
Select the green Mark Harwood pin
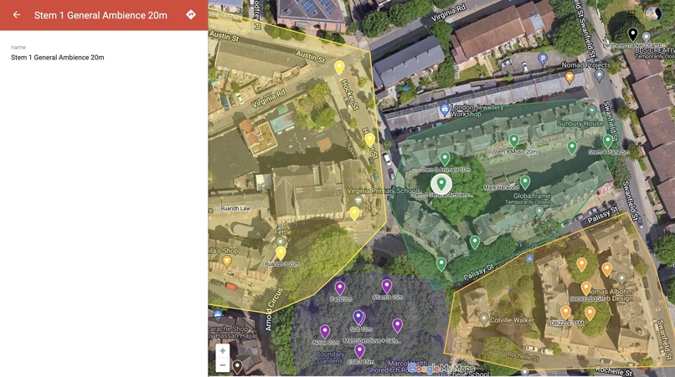[x=525, y=183]
